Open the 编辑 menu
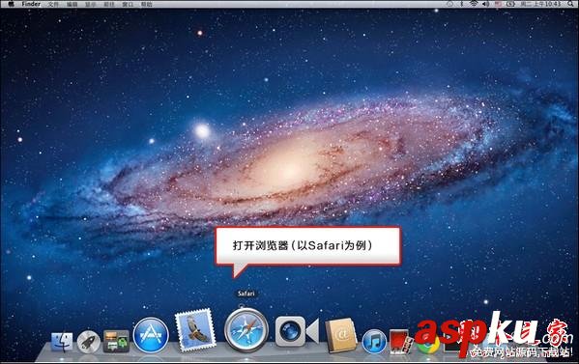 (72, 5)
